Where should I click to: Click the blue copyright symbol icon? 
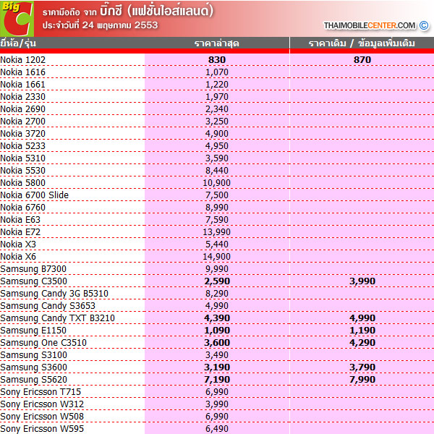tap(424, 25)
